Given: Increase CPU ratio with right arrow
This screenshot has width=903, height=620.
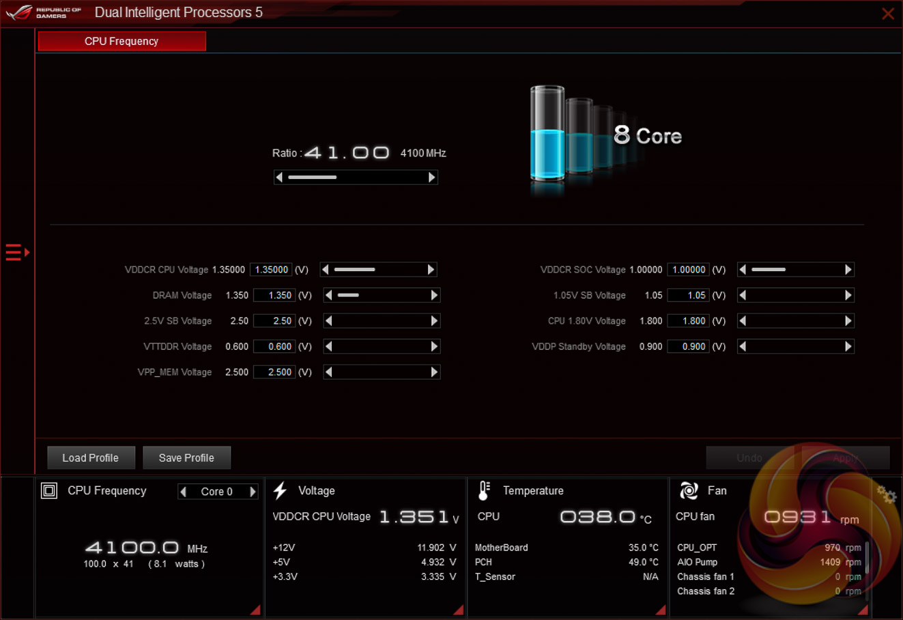Looking at the screenshot, I should click(431, 178).
